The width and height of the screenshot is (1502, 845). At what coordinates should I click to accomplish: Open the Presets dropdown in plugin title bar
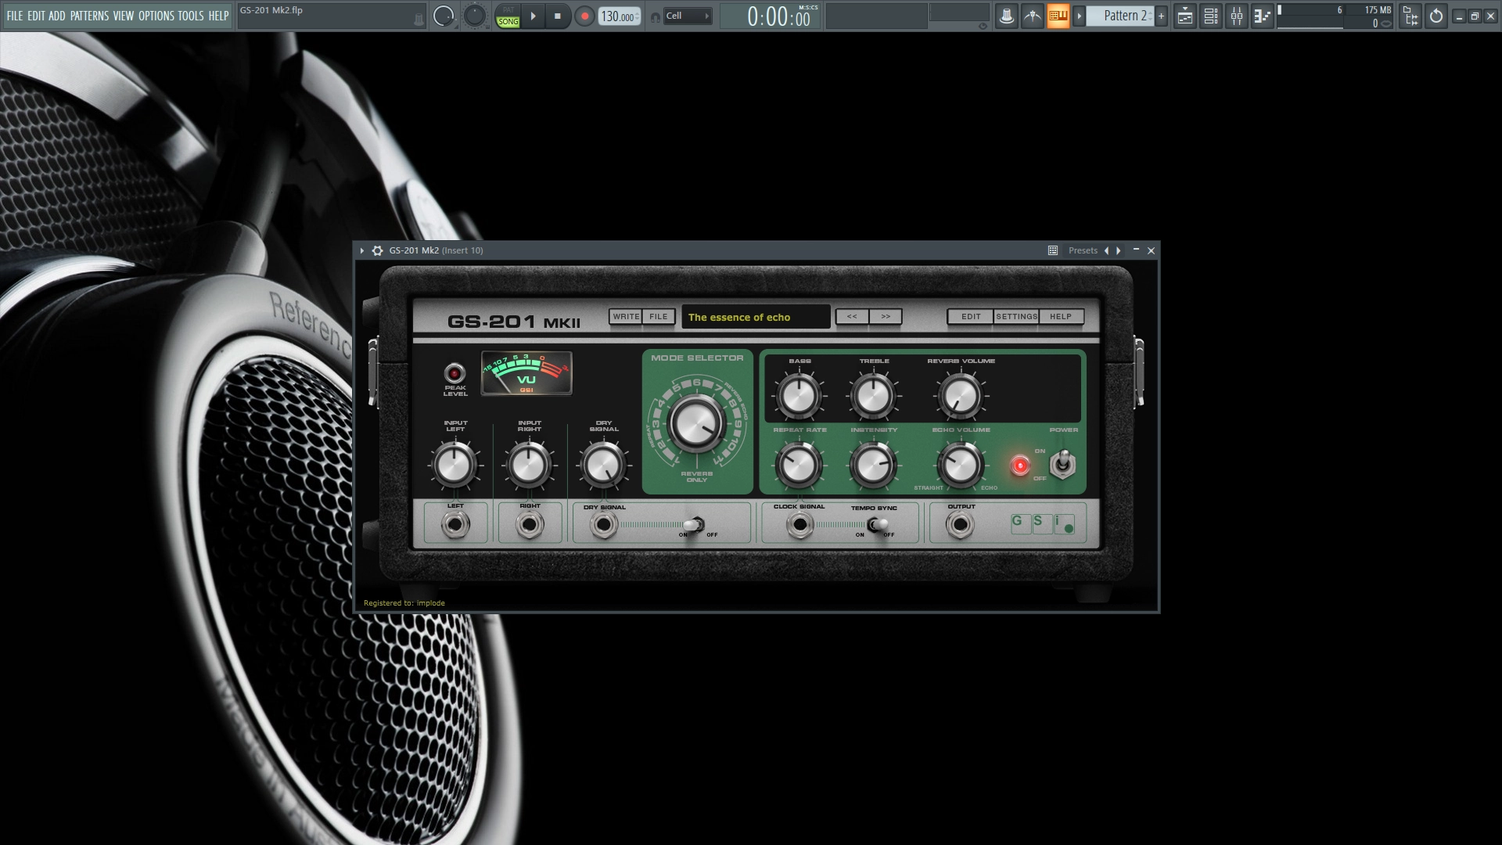pos(1083,250)
